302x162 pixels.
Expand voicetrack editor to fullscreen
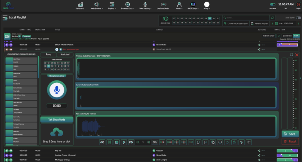click(x=292, y=55)
